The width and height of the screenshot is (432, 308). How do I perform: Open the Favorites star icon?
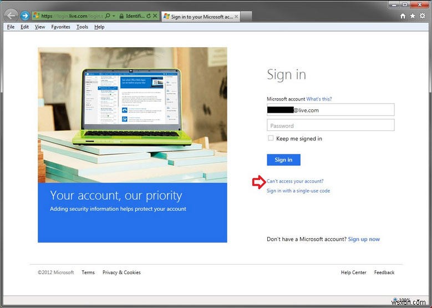(x=413, y=16)
